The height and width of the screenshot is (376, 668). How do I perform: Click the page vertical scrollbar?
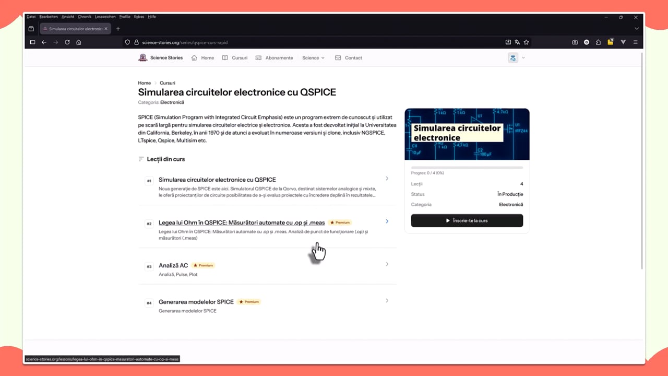(642, 161)
